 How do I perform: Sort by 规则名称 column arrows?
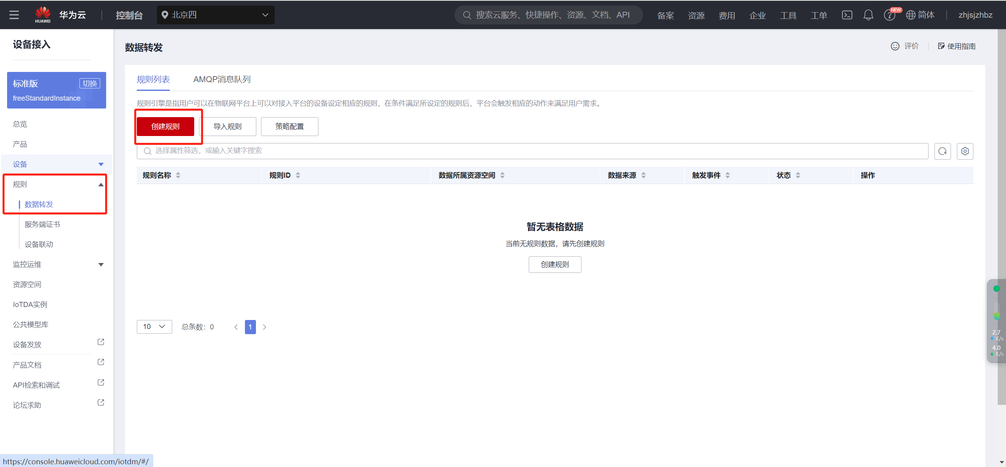(x=178, y=175)
